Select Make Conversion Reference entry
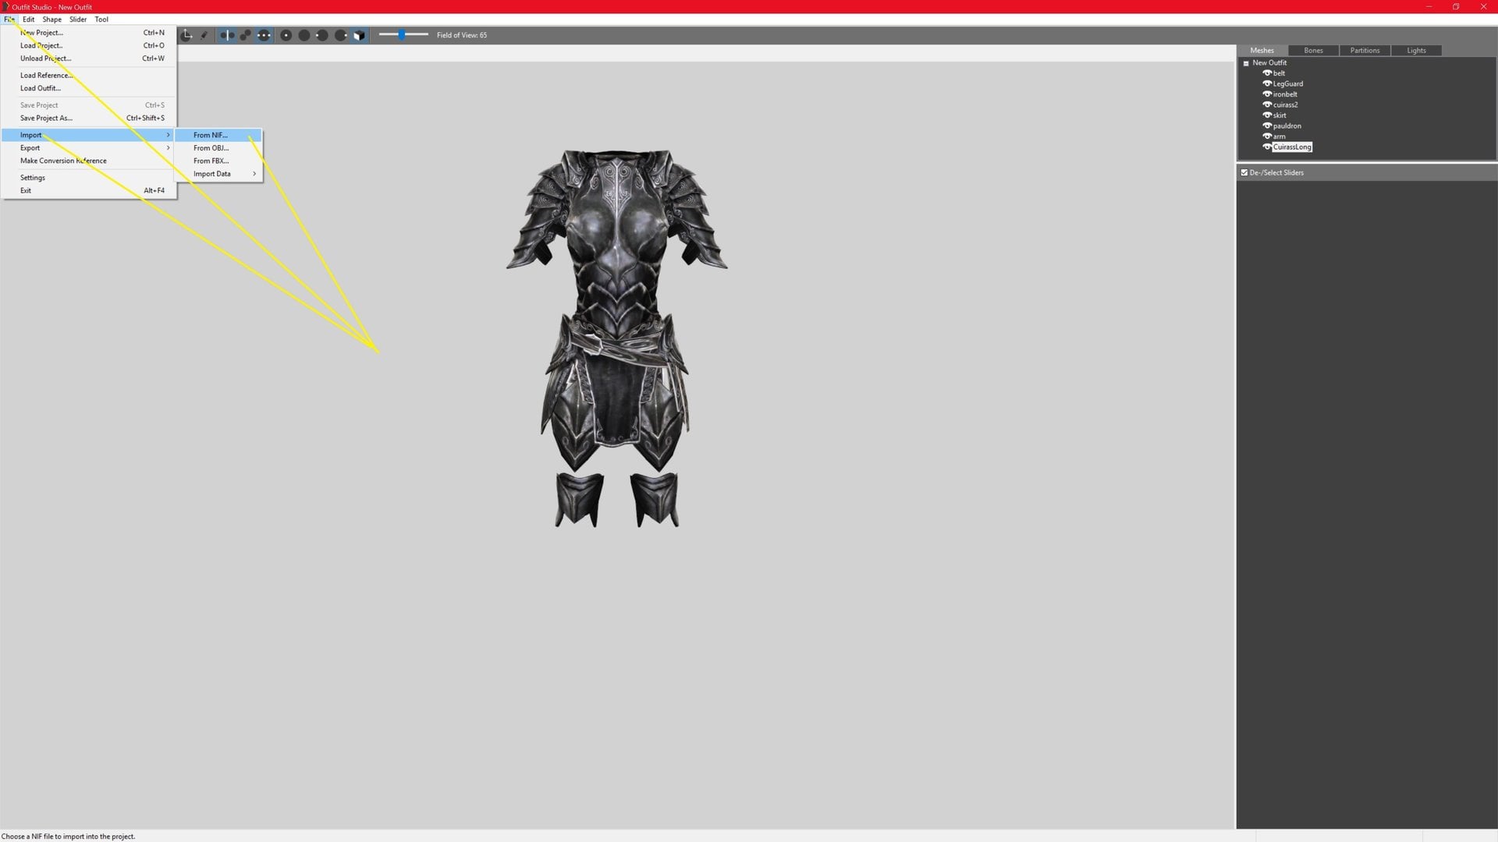 pyautogui.click(x=88, y=161)
